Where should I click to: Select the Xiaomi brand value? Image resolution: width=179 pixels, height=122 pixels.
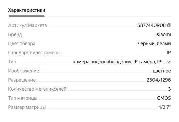[163, 34]
